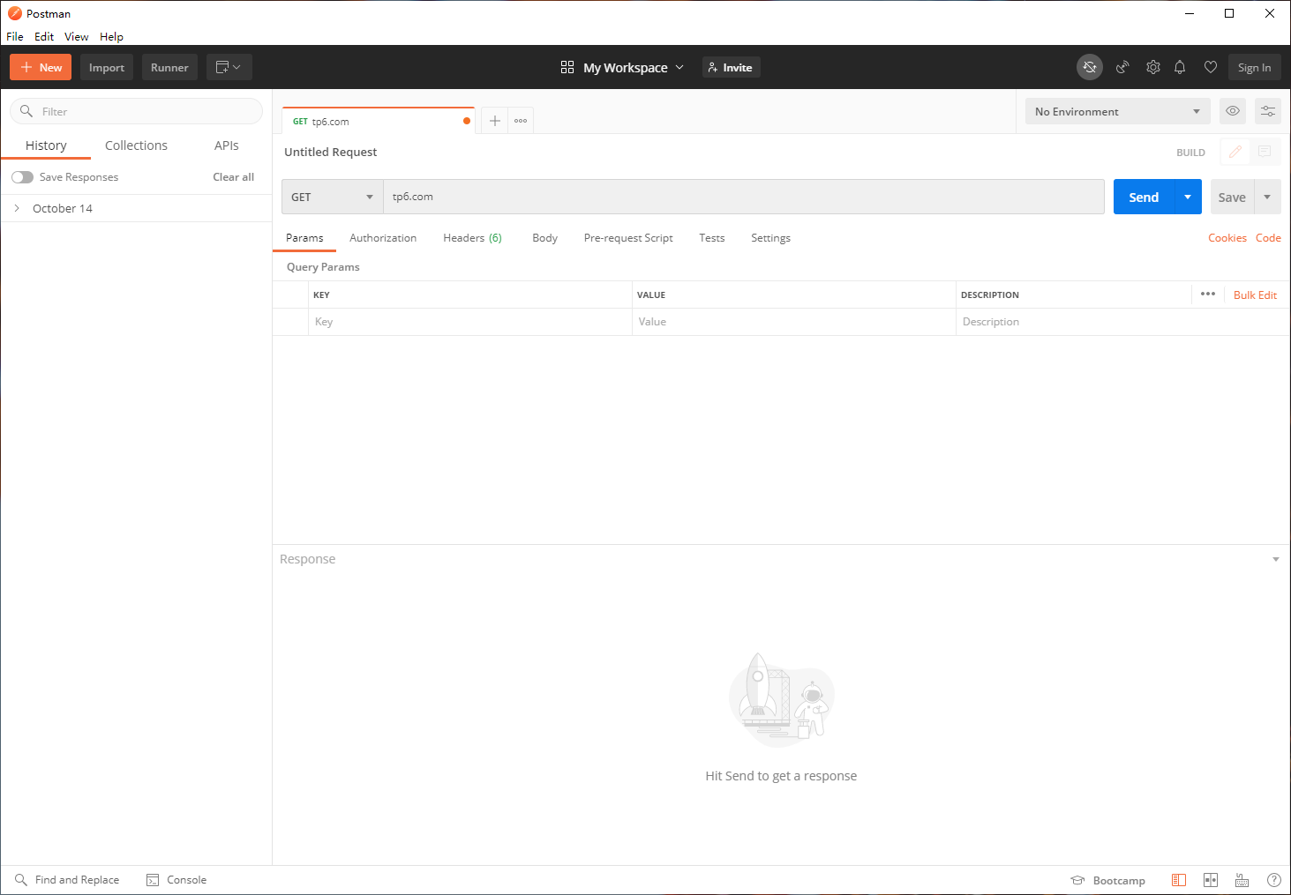Open the No Environment dropdown
Screen dimensions: 1291x895
pyautogui.click(x=1117, y=111)
